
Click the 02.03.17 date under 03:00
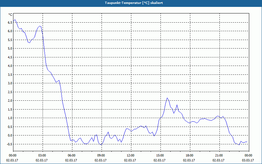(x=42, y=160)
